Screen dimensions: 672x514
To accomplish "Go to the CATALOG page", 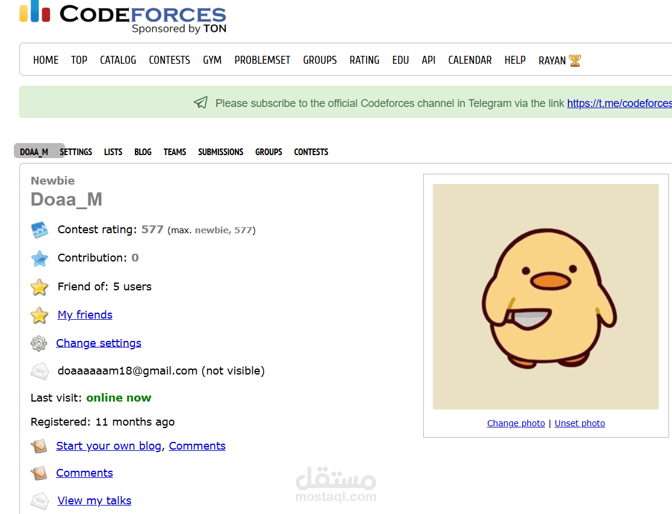I will click(x=118, y=60).
